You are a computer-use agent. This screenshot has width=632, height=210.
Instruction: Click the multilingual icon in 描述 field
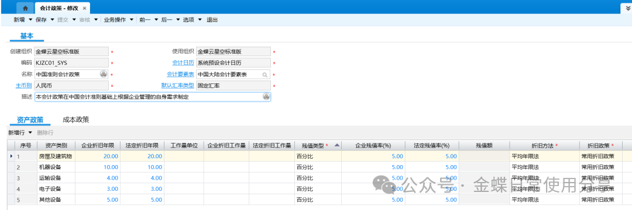pyautogui.click(x=266, y=97)
